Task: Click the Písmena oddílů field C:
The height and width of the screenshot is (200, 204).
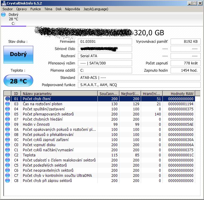Action: (105, 70)
